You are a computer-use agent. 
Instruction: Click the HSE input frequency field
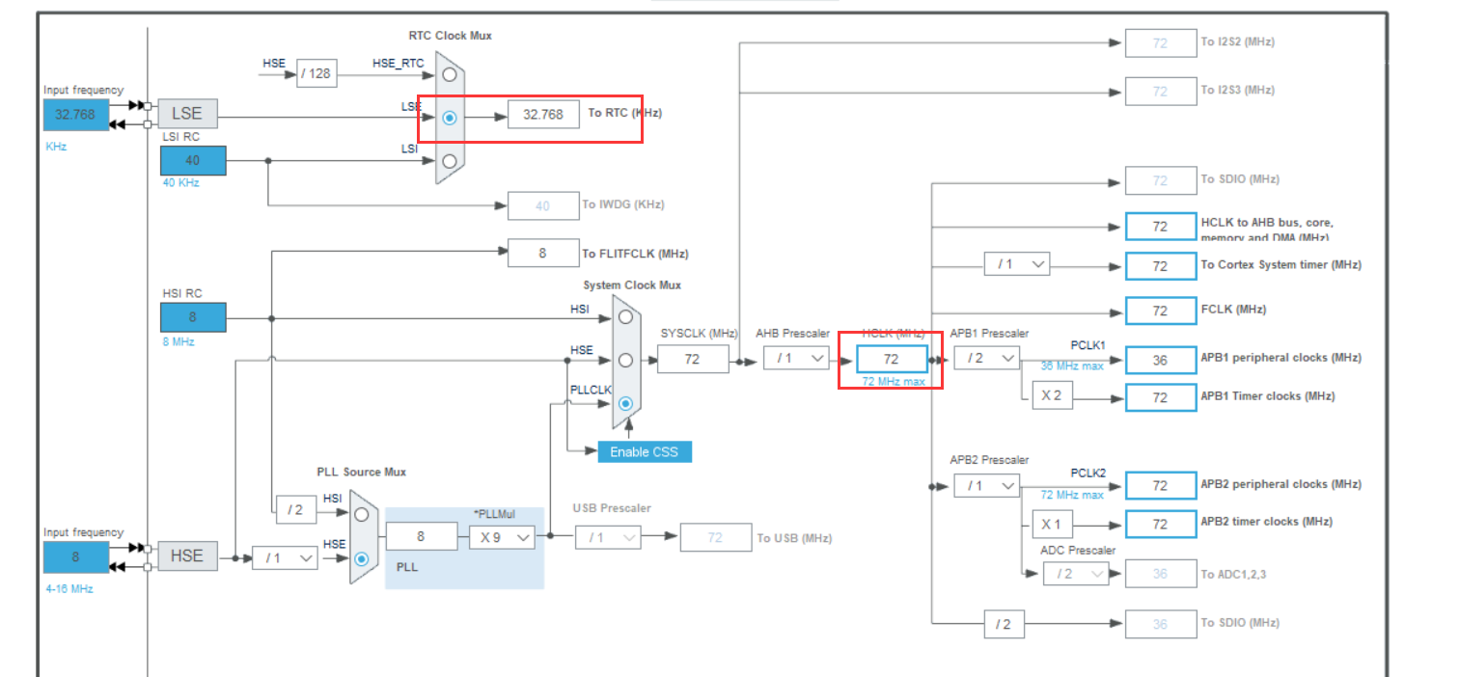[x=75, y=556]
